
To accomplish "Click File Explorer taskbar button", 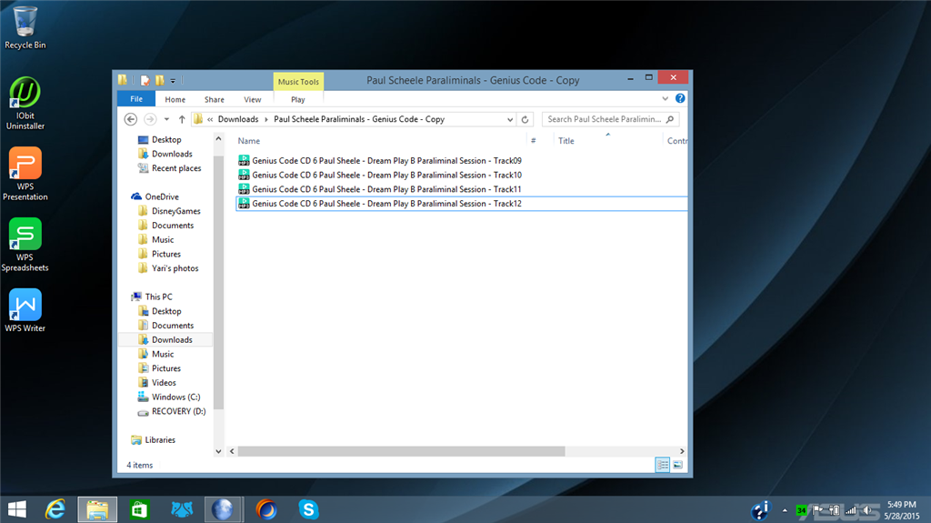I will (97, 509).
